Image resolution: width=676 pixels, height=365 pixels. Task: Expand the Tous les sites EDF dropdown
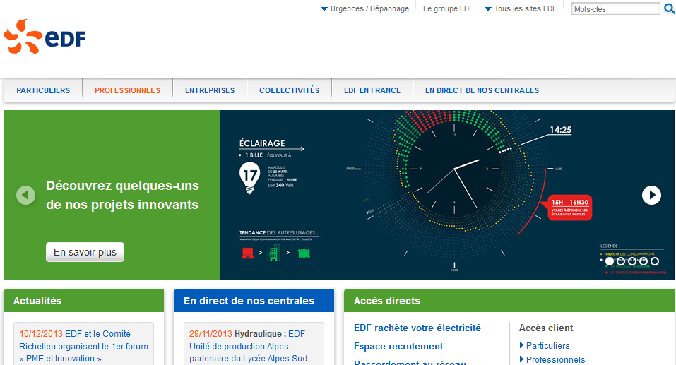[521, 8]
